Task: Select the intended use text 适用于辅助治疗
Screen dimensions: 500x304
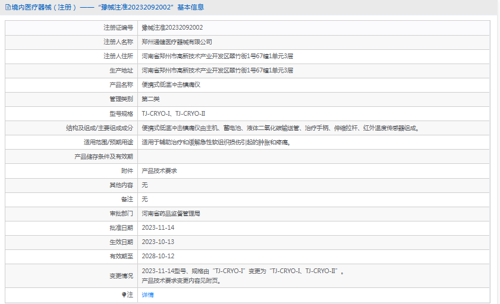Action: coord(216,142)
